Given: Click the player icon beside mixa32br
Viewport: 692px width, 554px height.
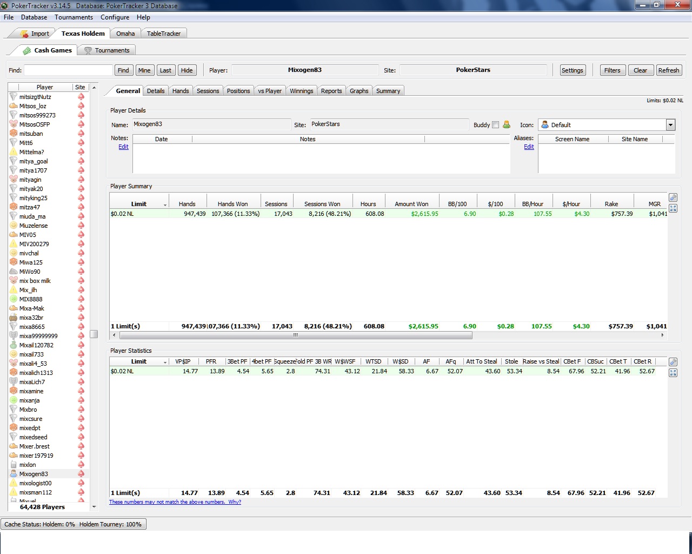Looking at the screenshot, I should click(x=14, y=318).
